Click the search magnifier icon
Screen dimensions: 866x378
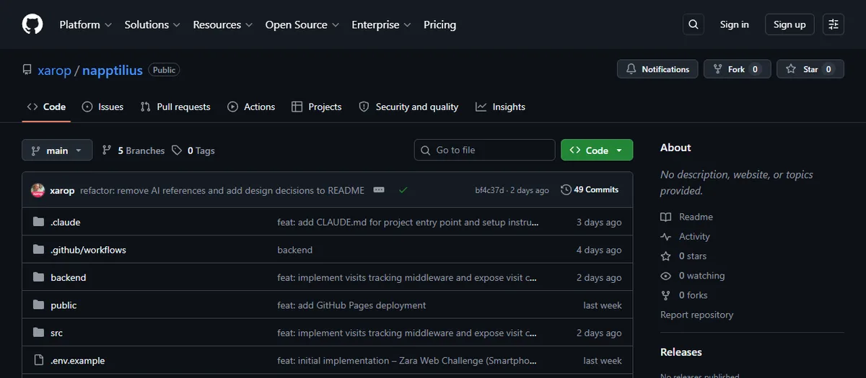click(694, 24)
